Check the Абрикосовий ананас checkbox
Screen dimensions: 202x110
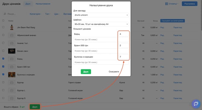pyautogui.click(x=3, y=35)
